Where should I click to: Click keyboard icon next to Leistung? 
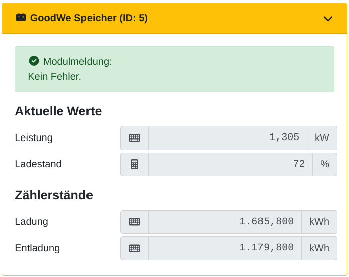(x=134, y=138)
